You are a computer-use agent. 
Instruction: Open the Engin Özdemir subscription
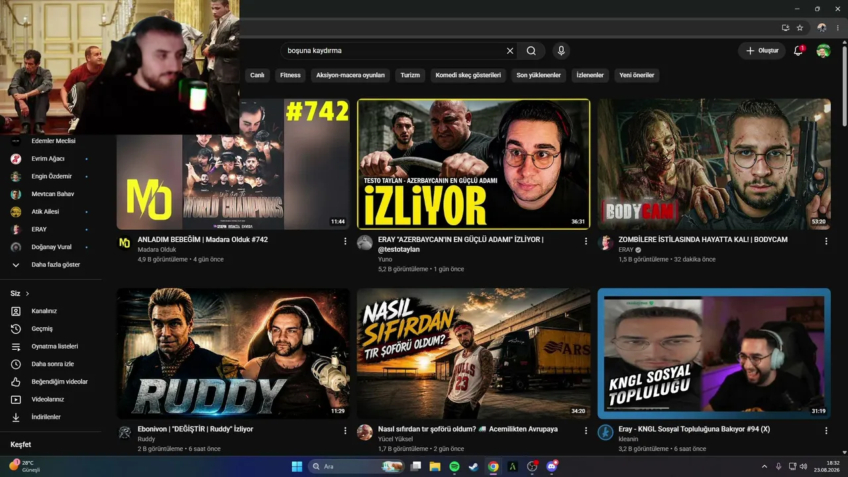51,176
